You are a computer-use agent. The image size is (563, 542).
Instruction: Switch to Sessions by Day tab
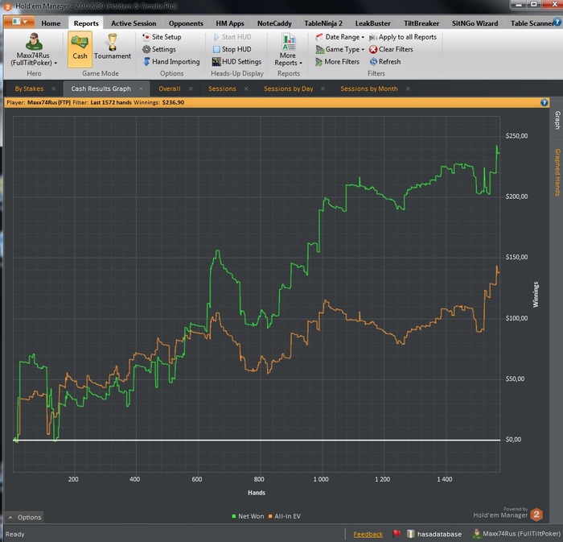[x=288, y=89]
